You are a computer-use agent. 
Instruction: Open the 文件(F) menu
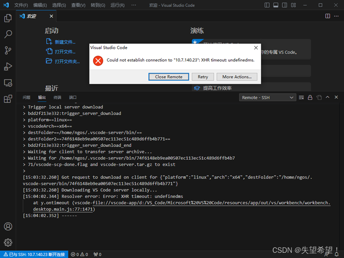point(21,5)
